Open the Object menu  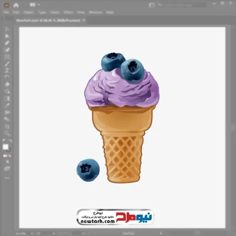[x=29, y=12]
